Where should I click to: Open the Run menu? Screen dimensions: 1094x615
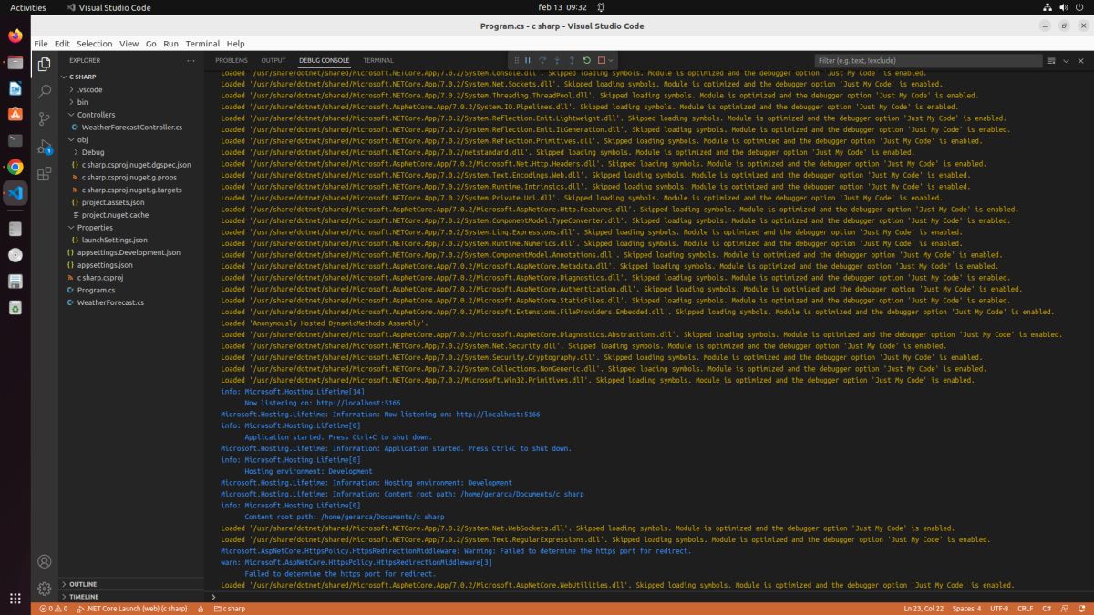coord(171,44)
